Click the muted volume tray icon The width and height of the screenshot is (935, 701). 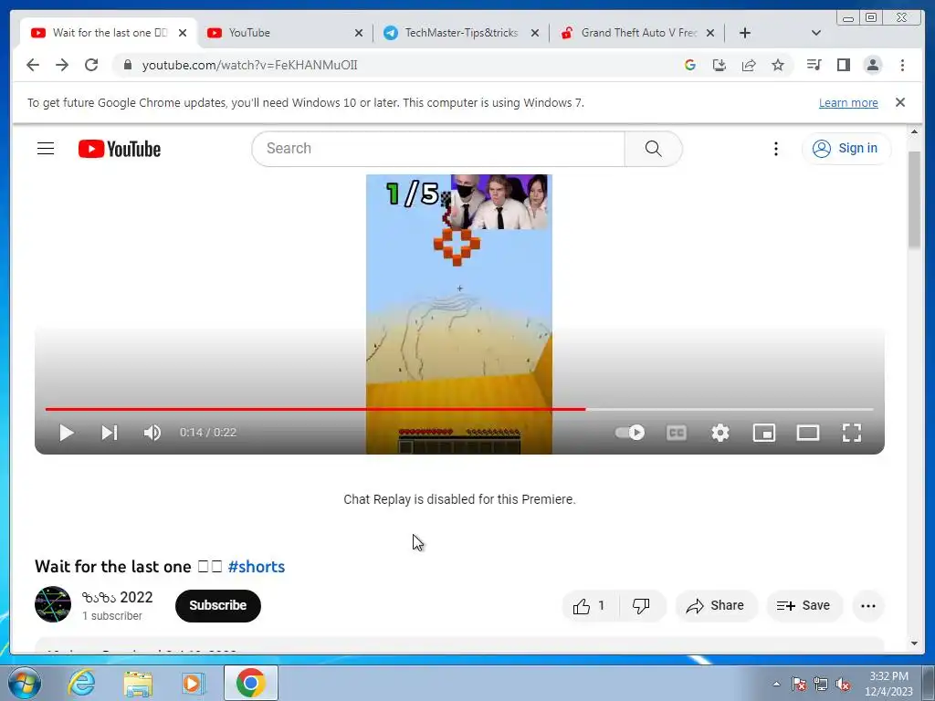pos(843,684)
